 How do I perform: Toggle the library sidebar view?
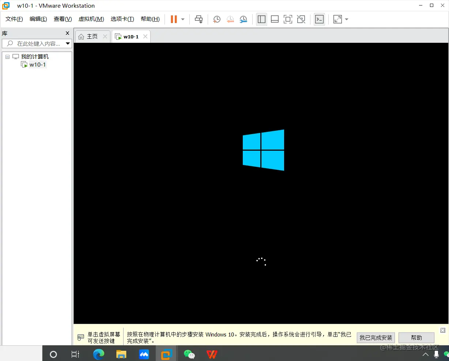coord(261,19)
